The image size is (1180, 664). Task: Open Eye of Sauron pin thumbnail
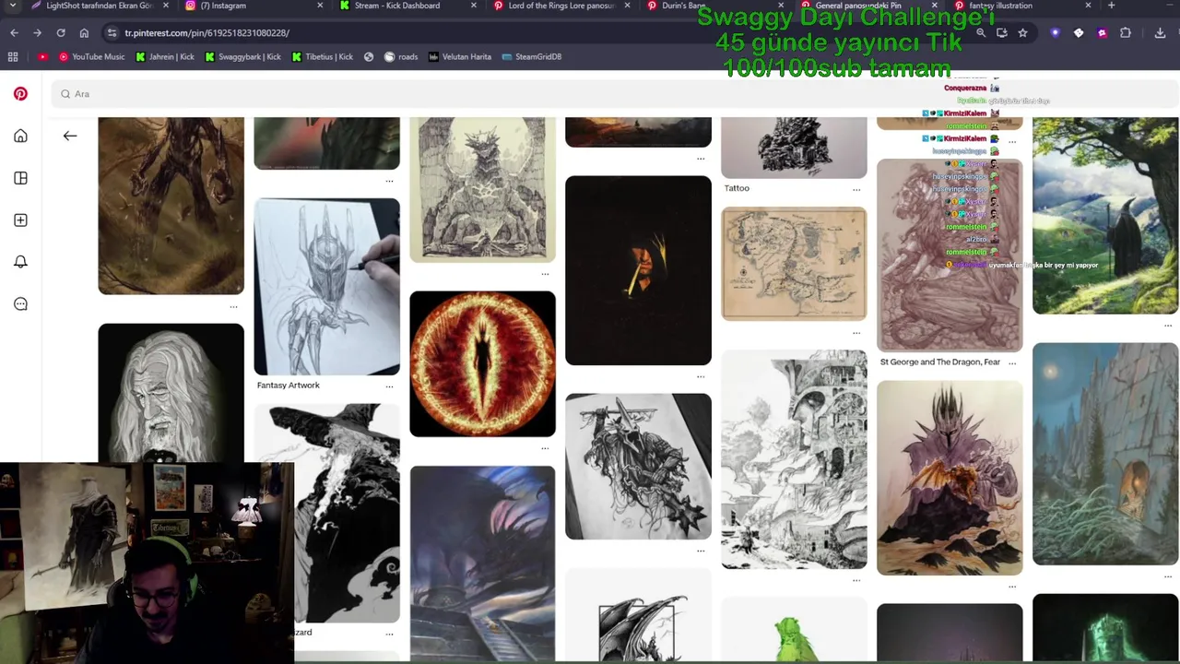tap(483, 364)
